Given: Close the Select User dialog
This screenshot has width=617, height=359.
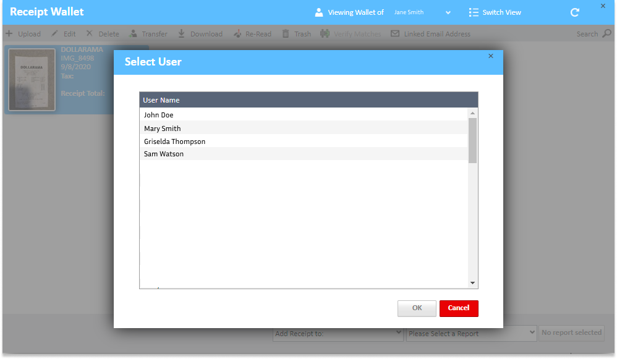Looking at the screenshot, I should click(x=491, y=56).
